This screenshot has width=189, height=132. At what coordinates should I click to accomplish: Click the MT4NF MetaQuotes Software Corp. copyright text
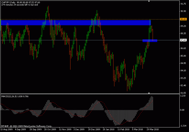(27, 126)
